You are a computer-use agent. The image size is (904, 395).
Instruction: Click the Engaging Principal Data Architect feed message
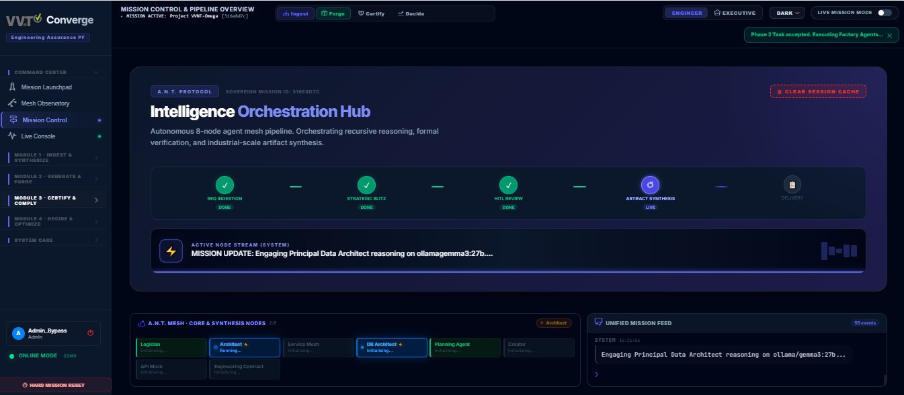point(723,355)
